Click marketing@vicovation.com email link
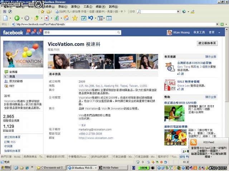This screenshot has height=171, width=229. (95, 129)
